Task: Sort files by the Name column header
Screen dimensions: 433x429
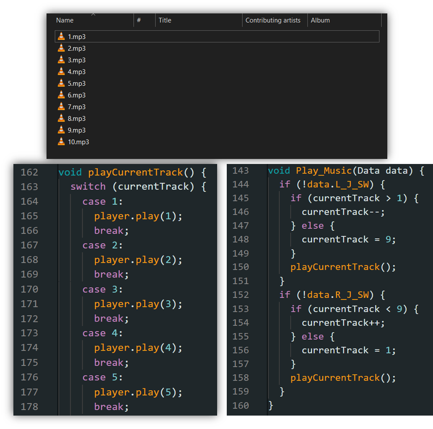Action: pos(65,20)
